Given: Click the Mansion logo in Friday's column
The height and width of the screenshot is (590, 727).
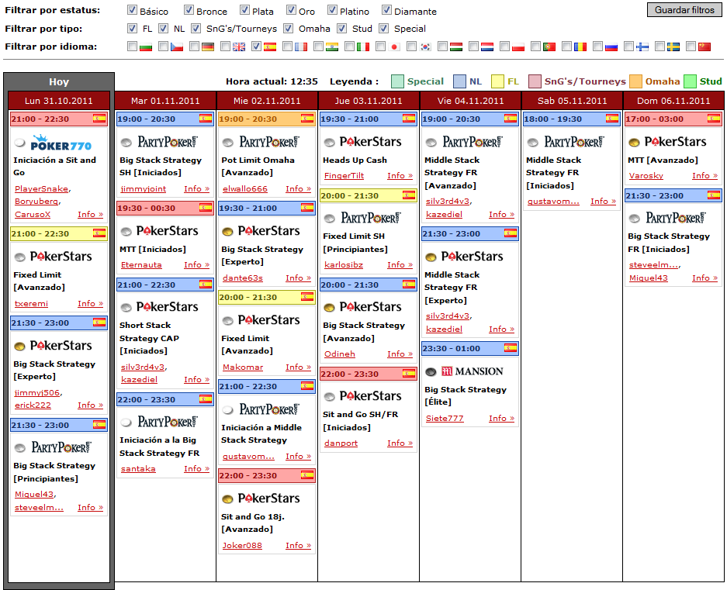Looking at the screenshot, I should (x=472, y=371).
